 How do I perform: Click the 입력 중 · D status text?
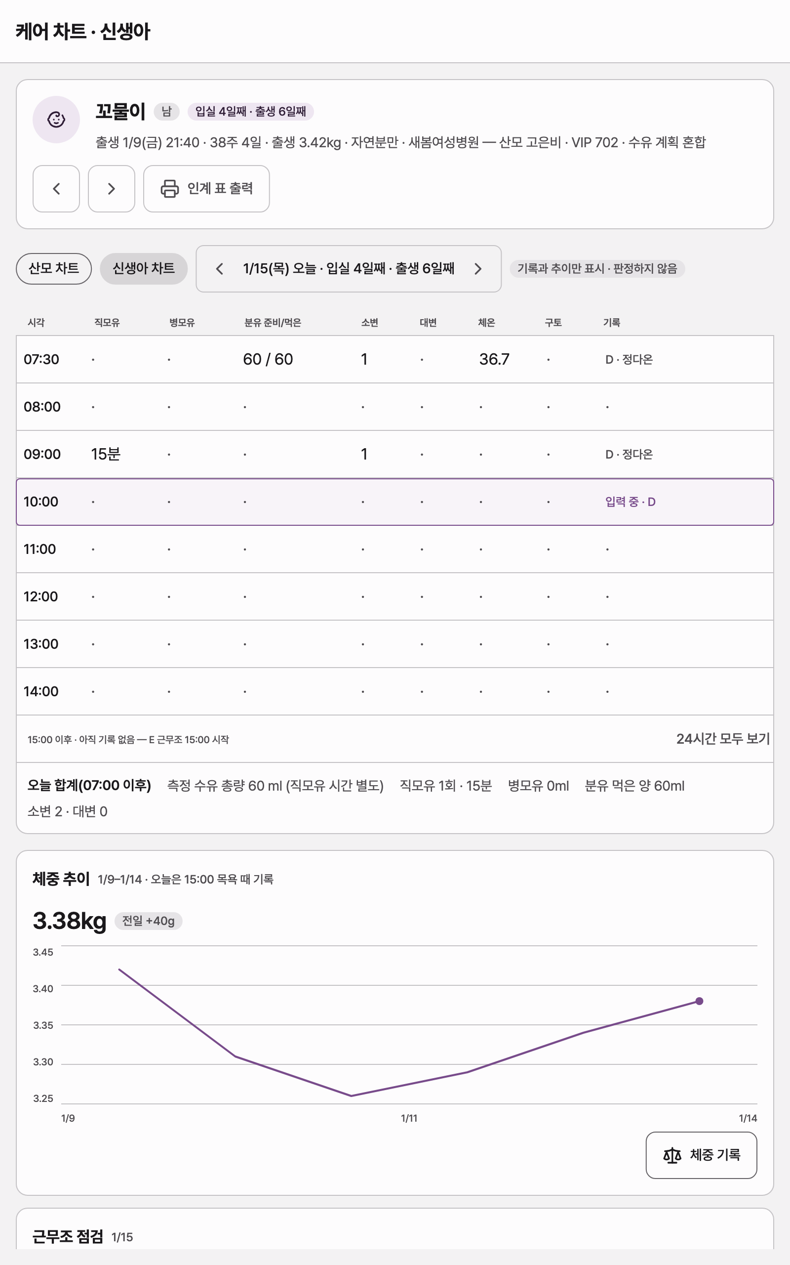click(630, 502)
